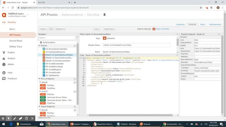This screenshot has width=226, height=127.
Task: Select JS-CustomiseResponse policy icon
Action: [x=44, y=52]
